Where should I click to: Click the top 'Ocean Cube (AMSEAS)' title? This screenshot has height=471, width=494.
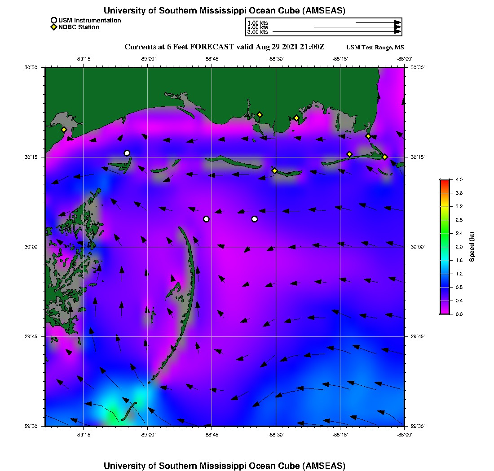tap(224, 10)
